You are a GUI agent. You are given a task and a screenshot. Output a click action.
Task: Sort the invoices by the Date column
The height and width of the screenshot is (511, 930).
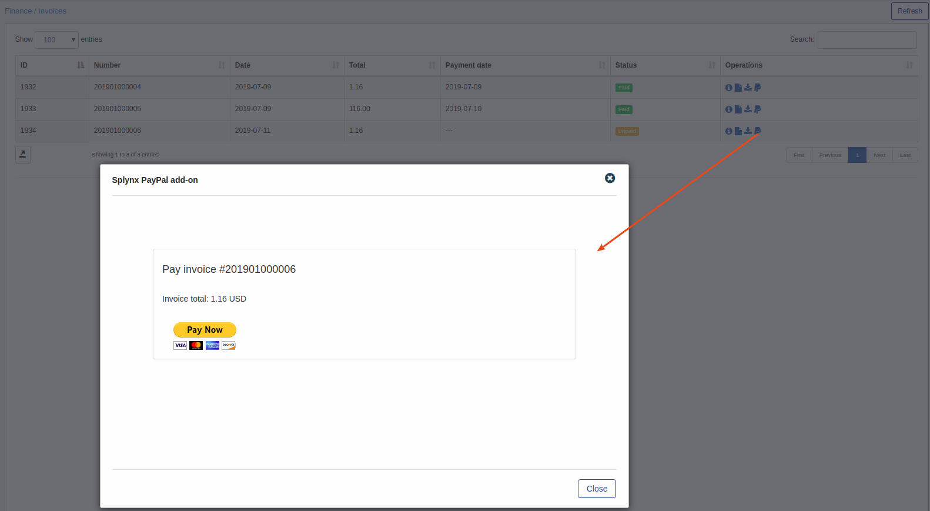pos(287,65)
